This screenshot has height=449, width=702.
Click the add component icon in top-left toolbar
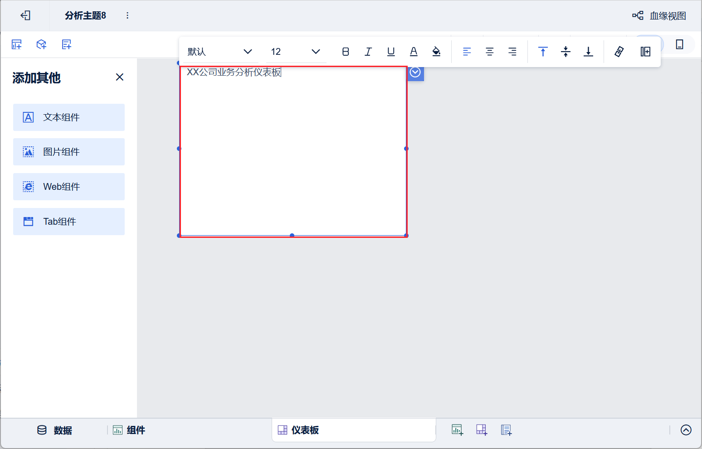tap(16, 44)
